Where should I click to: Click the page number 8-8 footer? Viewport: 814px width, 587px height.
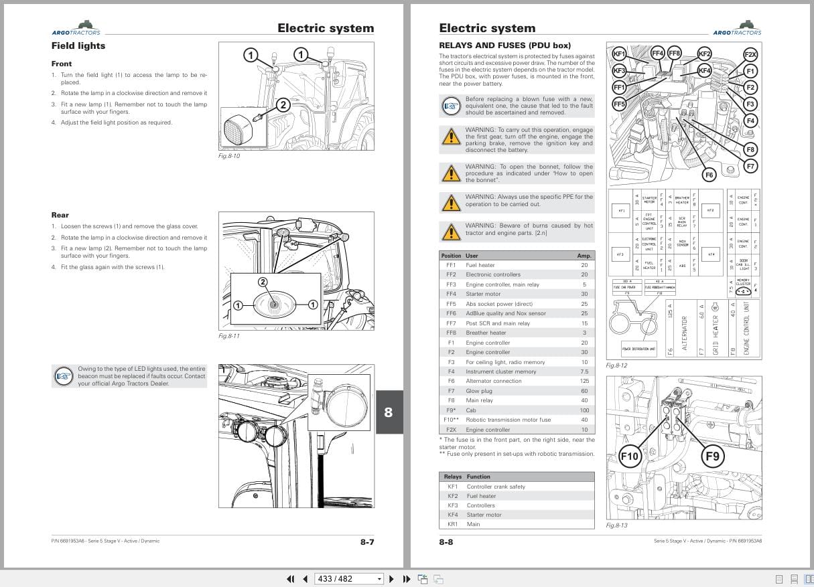[446, 542]
